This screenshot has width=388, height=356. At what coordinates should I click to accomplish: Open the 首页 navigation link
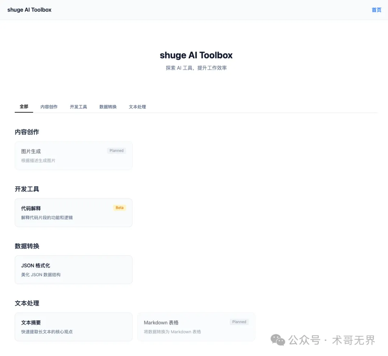[x=377, y=10]
